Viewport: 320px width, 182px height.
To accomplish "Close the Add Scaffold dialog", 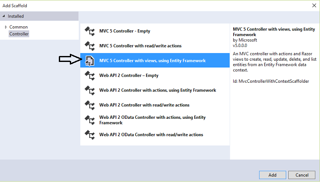I will click(x=314, y=6).
